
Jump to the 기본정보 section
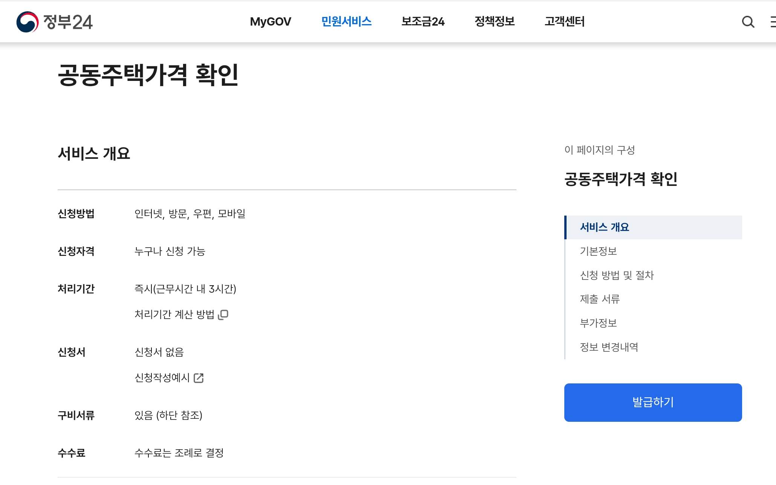[598, 251]
